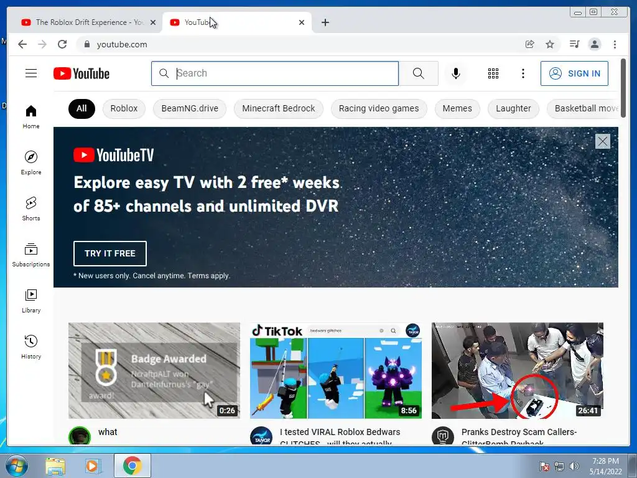Click SIGN IN button
The width and height of the screenshot is (637, 478).
574,73
